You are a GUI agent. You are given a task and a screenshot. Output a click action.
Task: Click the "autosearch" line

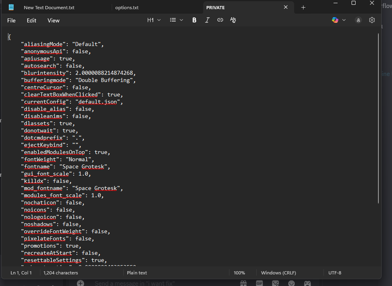53,66
